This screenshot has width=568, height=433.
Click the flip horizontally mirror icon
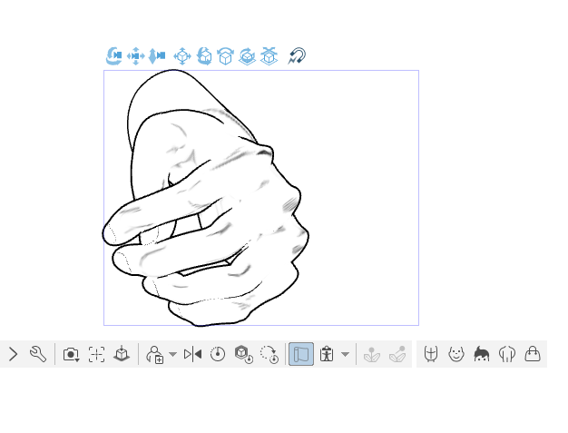point(192,354)
